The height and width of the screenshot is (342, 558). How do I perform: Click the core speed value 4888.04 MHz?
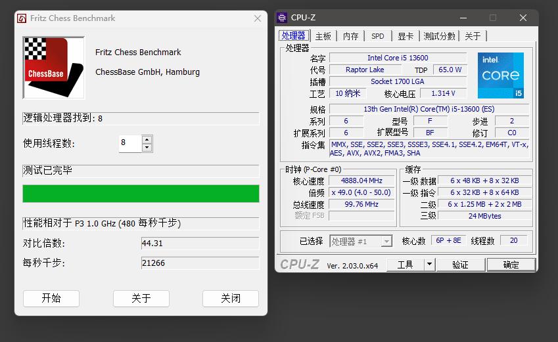click(x=361, y=181)
